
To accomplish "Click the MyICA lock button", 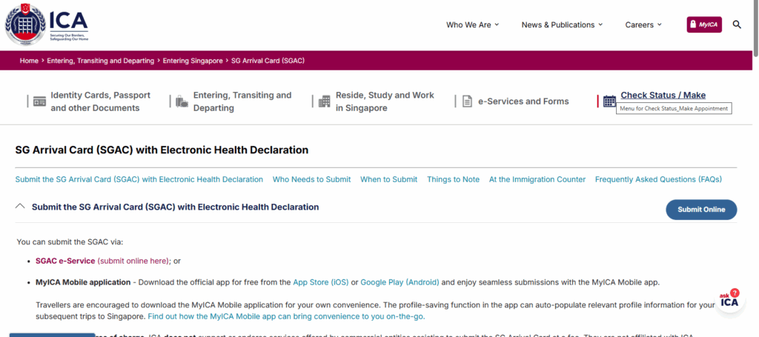I will [x=703, y=24].
